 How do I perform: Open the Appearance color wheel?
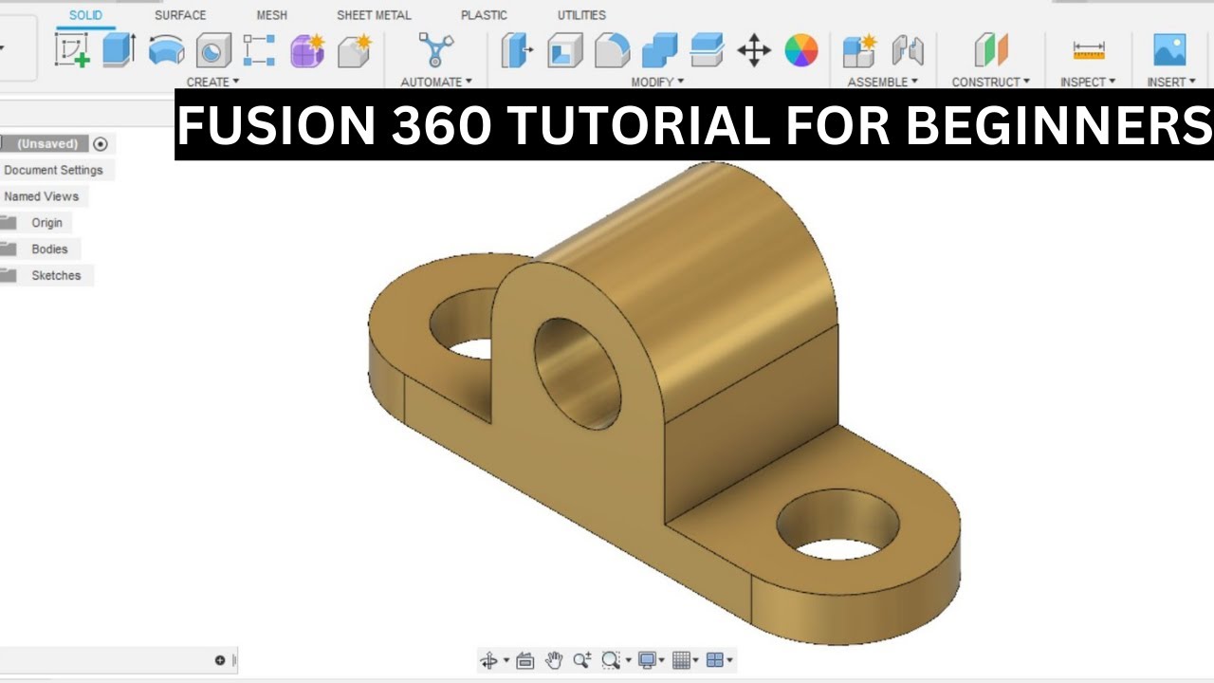[x=801, y=50]
